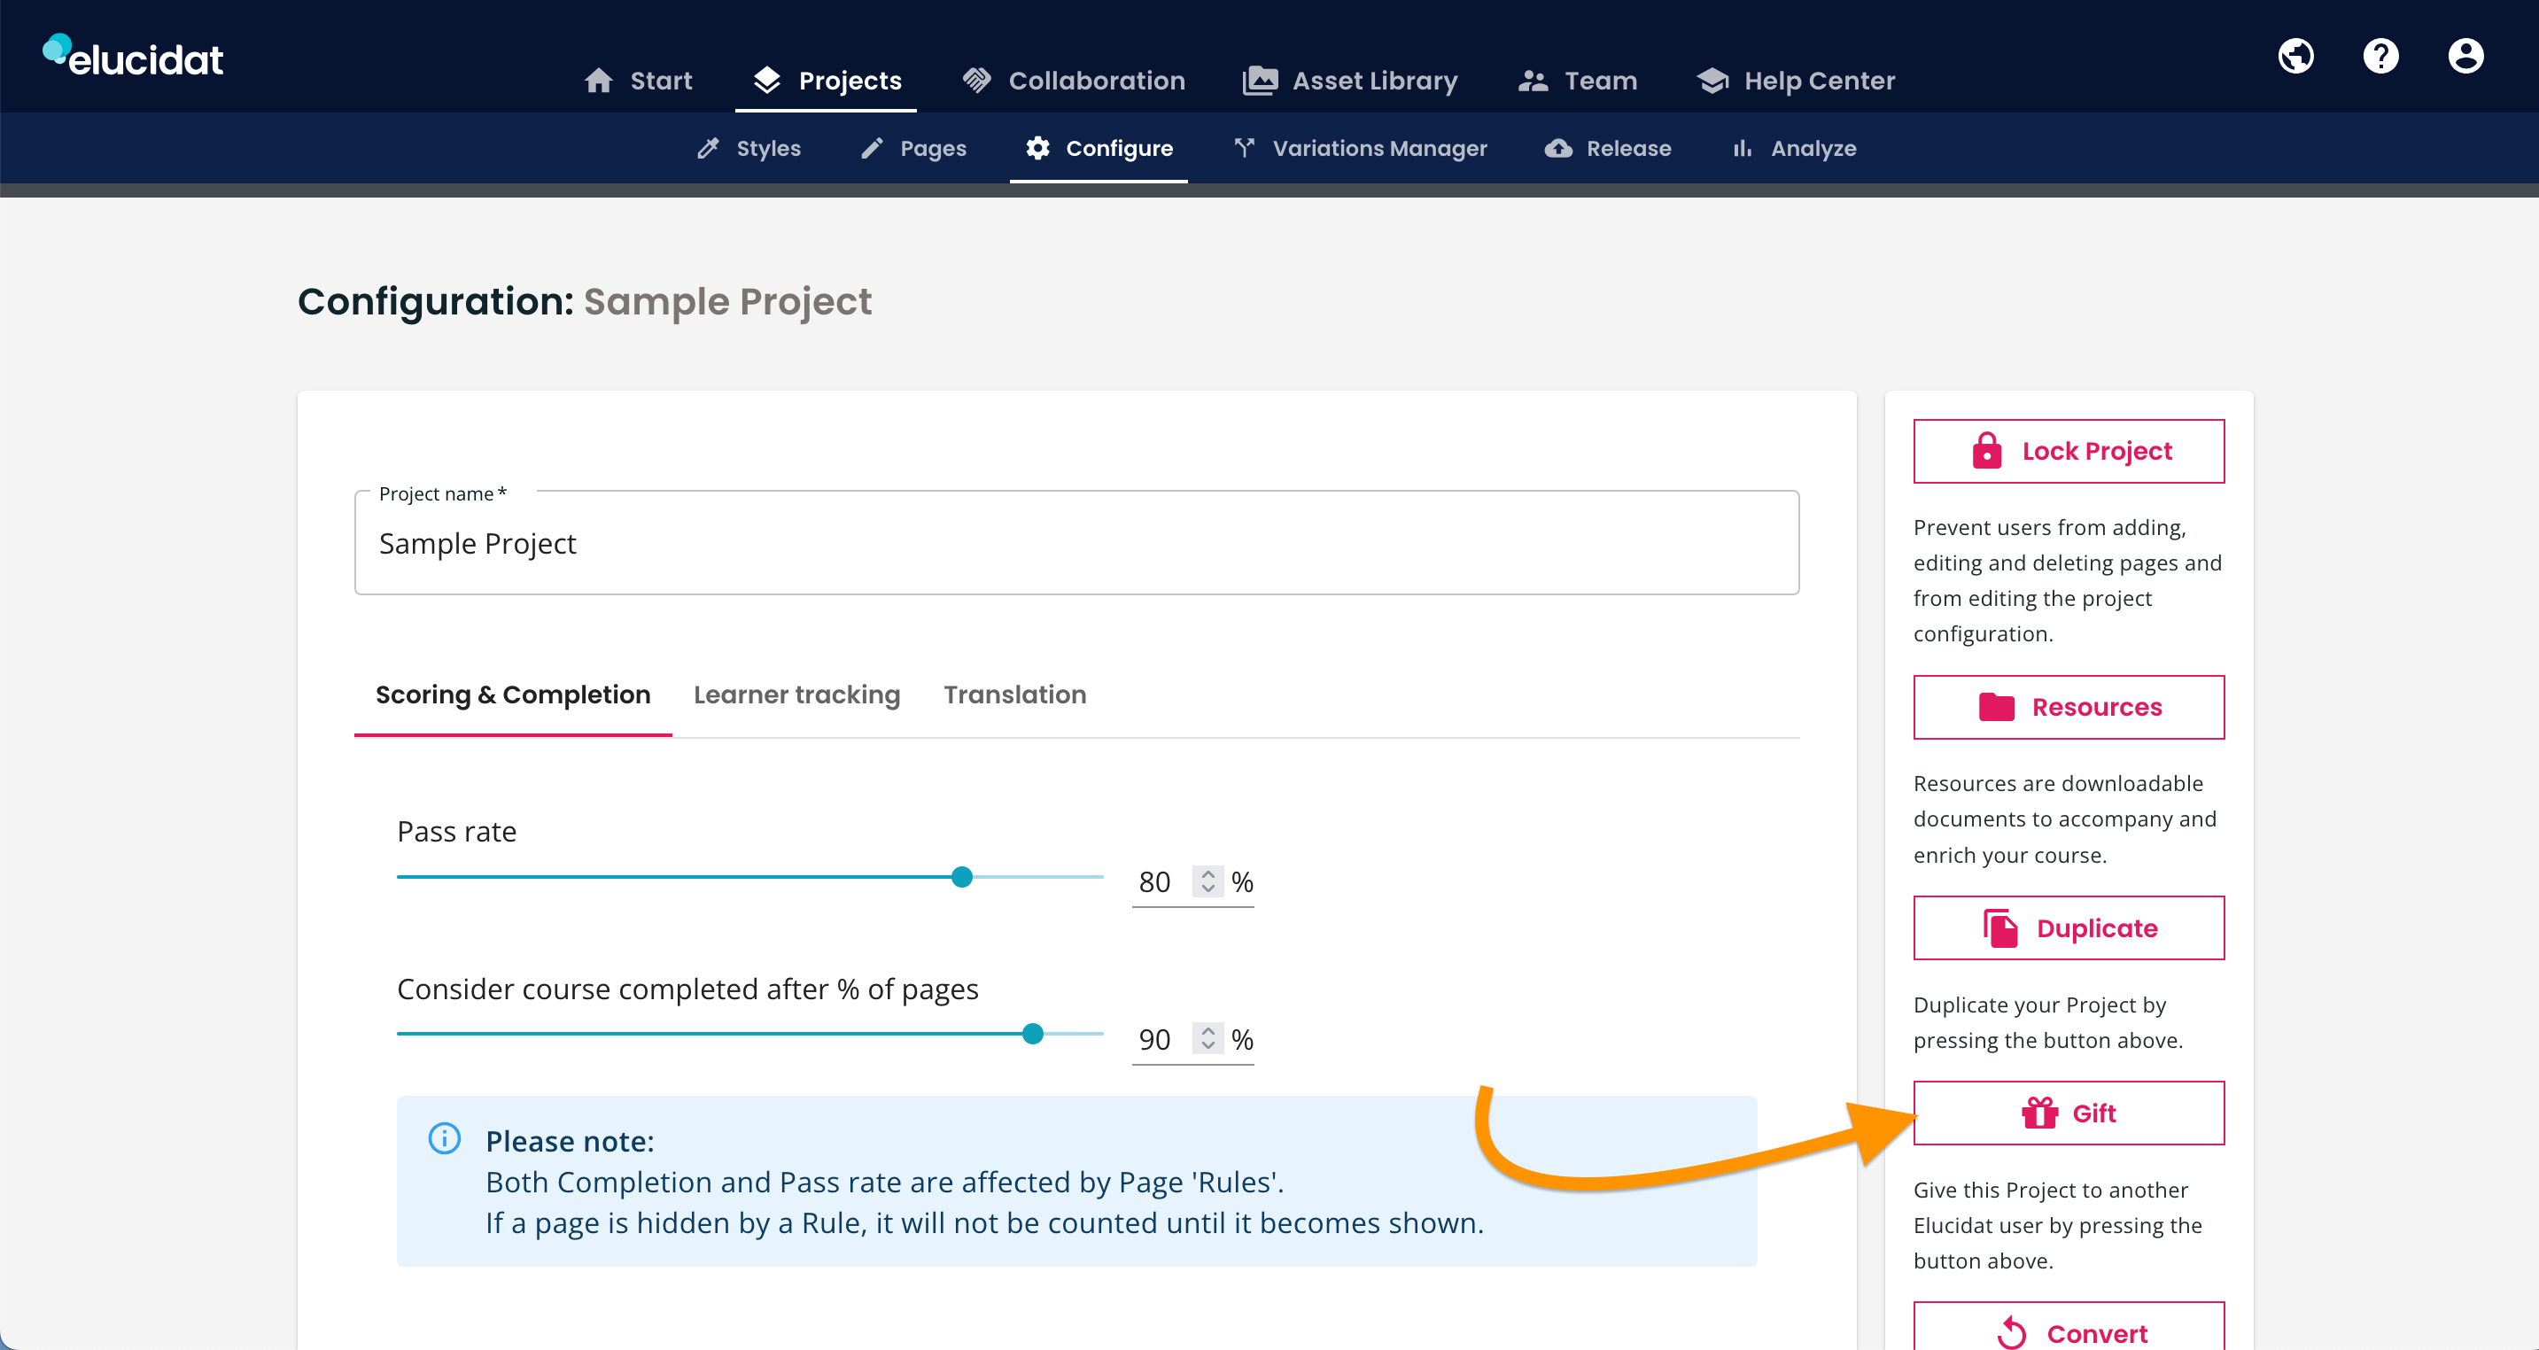The image size is (2539, 1350).
Task: Open the Team section
Action: click(x=1578, y=81)
